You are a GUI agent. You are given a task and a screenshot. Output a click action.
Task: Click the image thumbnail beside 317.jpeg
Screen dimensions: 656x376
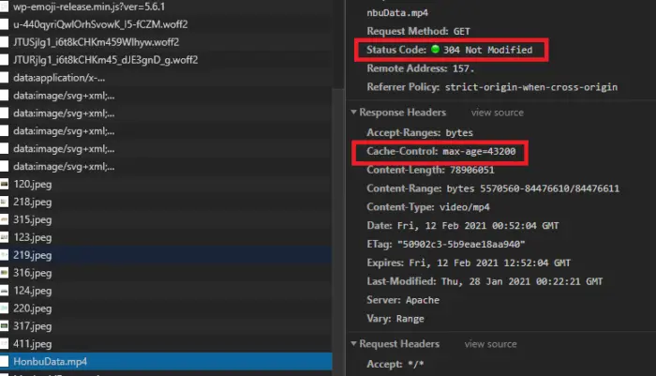click(x=6, y=325)
